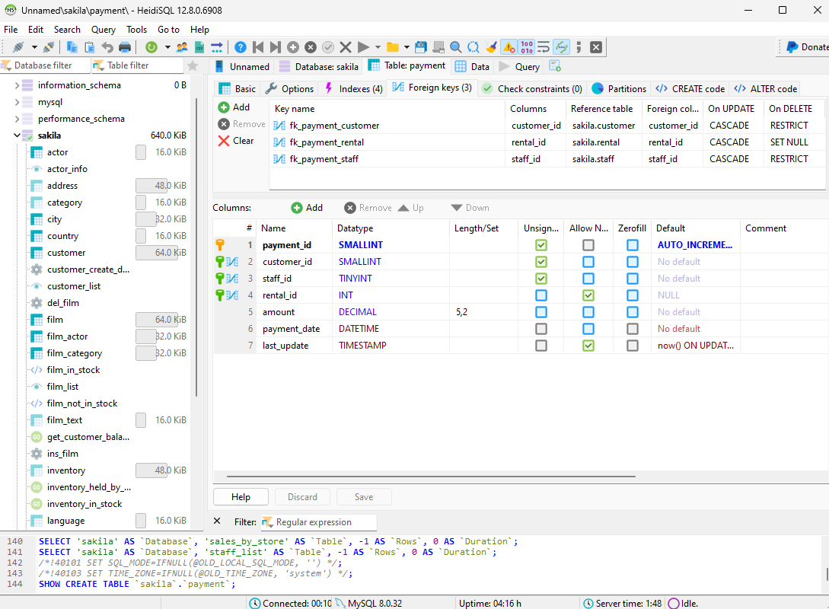
Task: Toggle Unsigned checkbox for amount column
Action: 540,312
